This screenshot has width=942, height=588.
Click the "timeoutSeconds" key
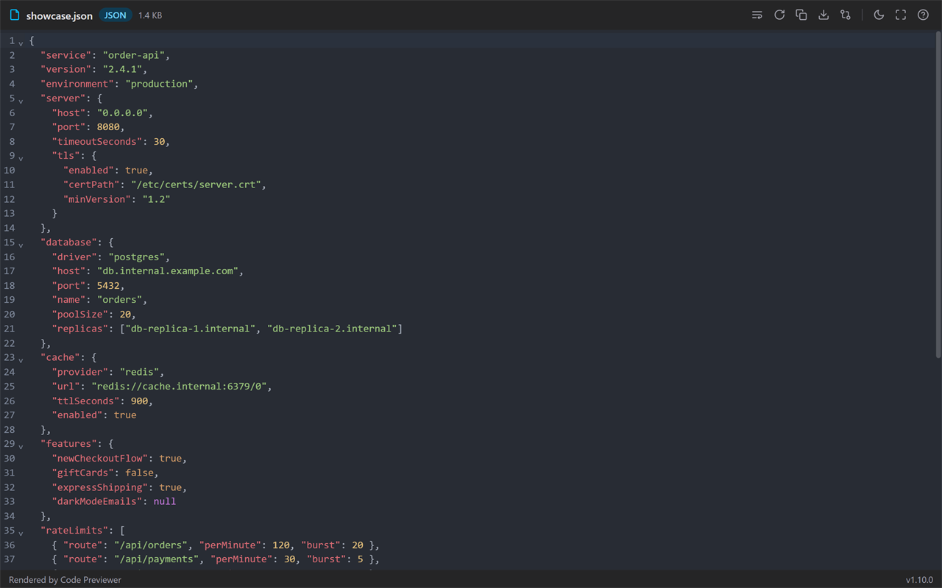[x=97, y=141]
